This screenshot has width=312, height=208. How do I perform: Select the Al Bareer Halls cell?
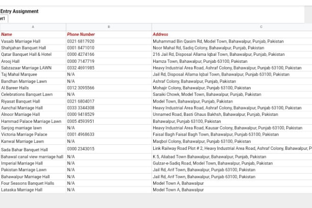[33, 88]
